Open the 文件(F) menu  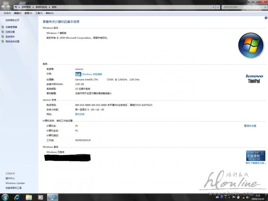coord(7,13)
